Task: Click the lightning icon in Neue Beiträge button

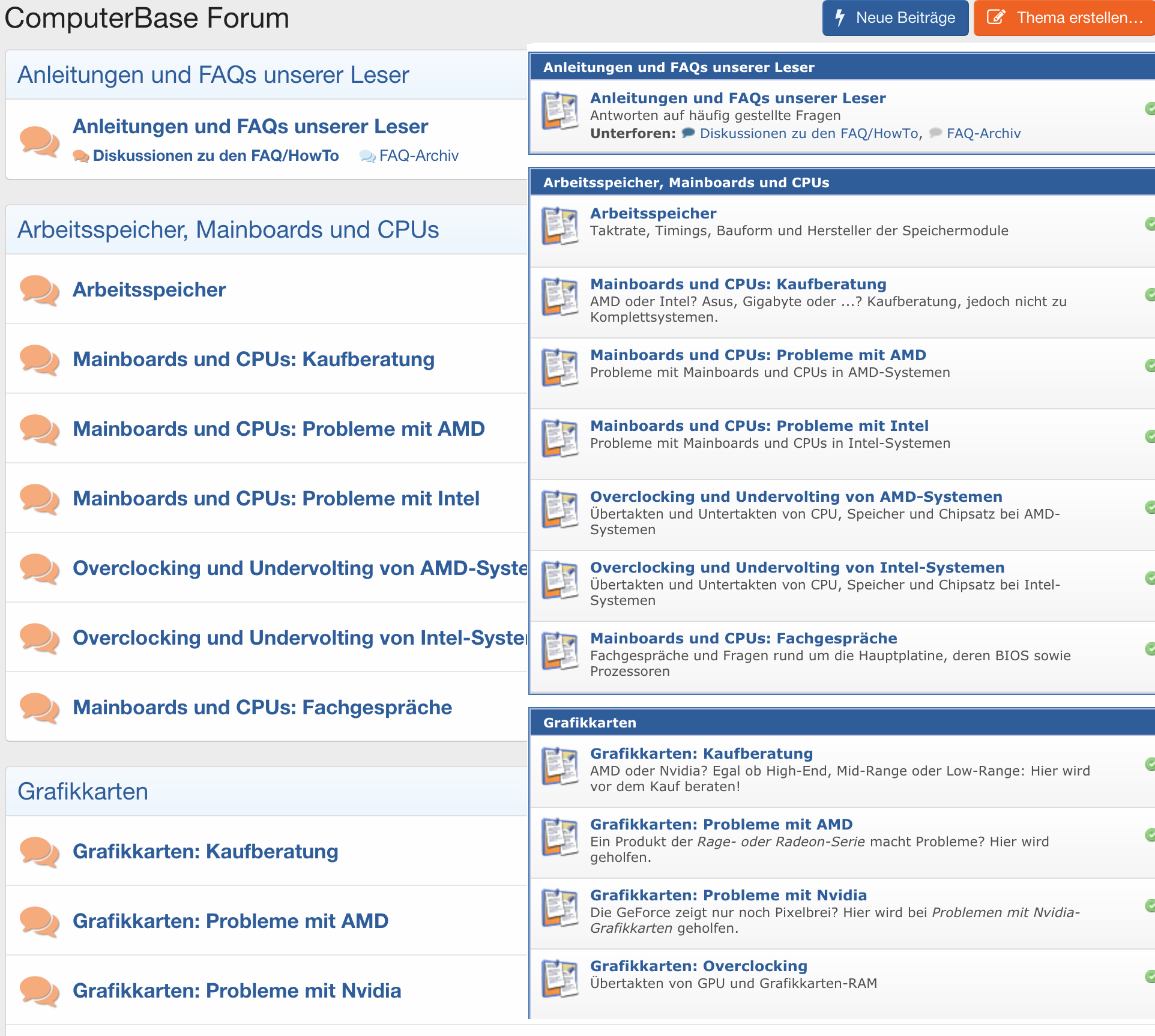Action: click(x=840, y=17)
